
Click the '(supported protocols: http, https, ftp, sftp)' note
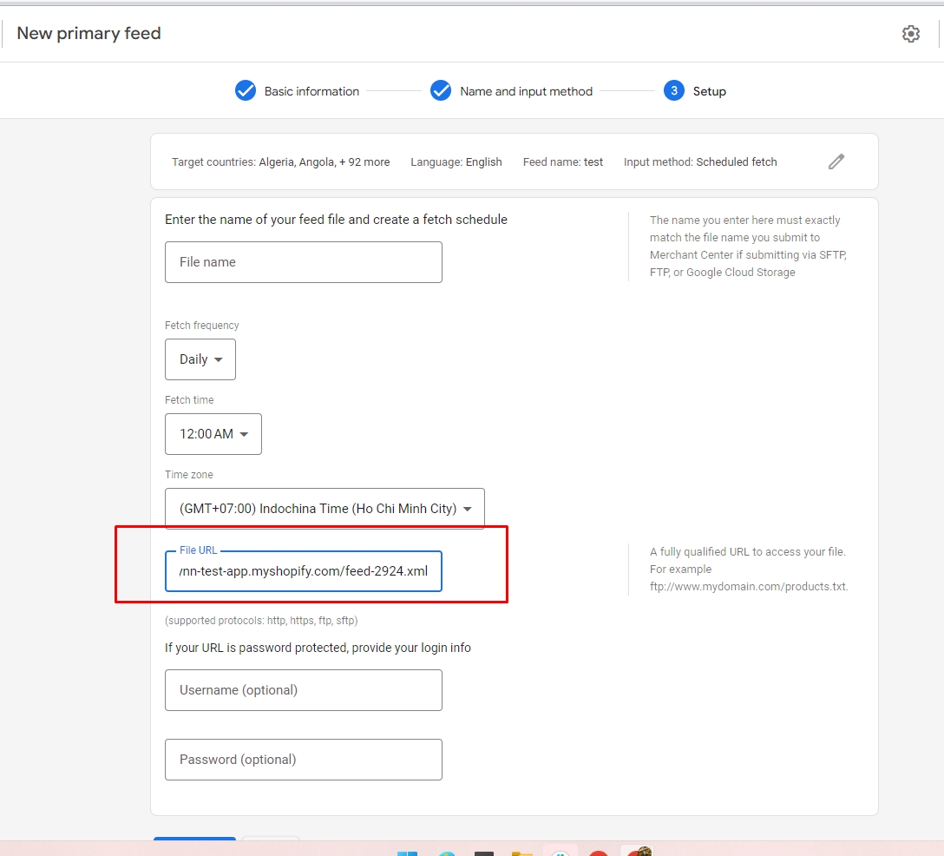click(x=261, y=621)
